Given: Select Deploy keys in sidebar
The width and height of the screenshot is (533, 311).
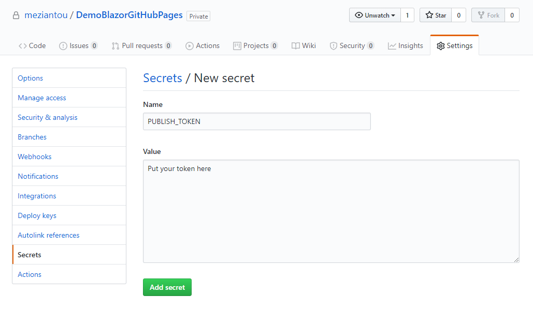Looking at the screenshot, I should (x=37, y=215).
